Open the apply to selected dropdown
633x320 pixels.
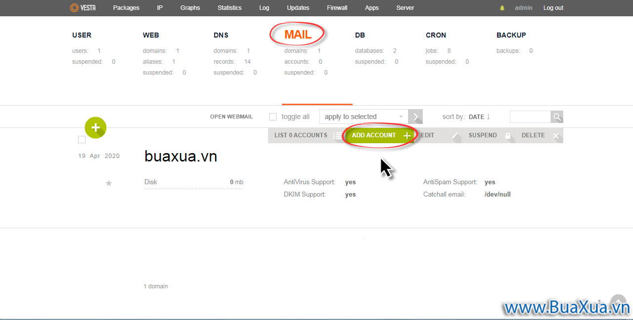pos(364,117)
